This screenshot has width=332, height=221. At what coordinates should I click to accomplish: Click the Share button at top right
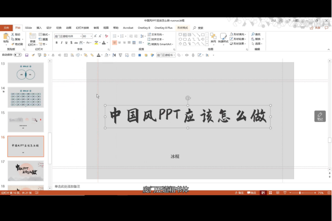[315, 28]
